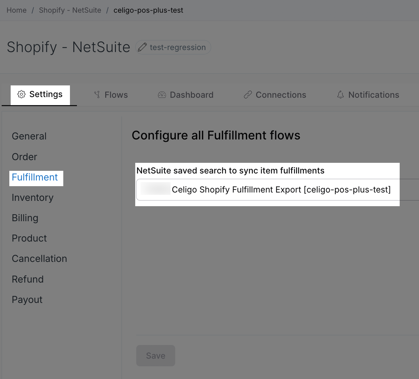The width and height of the screenshot is (419, 379).
Task: Choose Product from the sidebar
Action: (x=29, y=238)
